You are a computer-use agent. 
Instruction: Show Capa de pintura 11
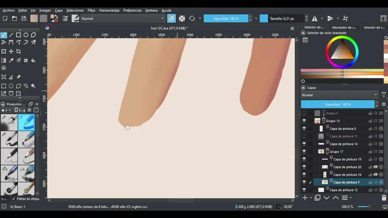[304, 136]
